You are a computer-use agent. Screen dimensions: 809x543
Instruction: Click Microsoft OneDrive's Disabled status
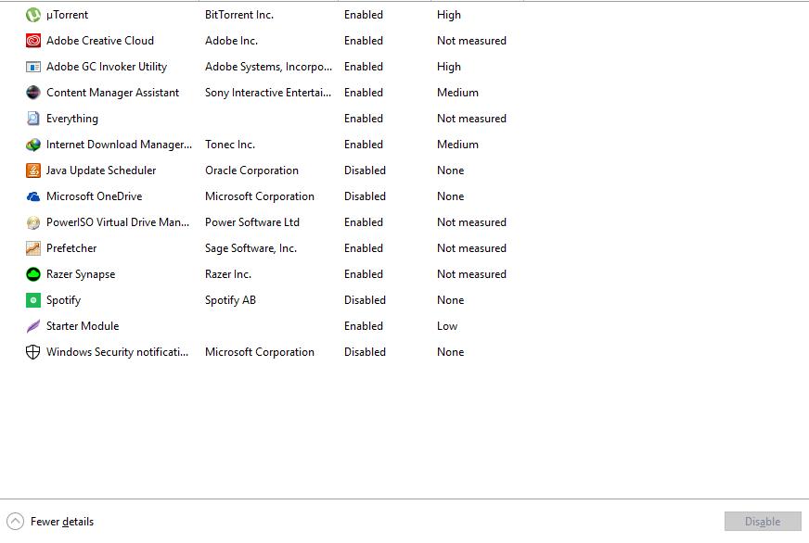(365, 196)
